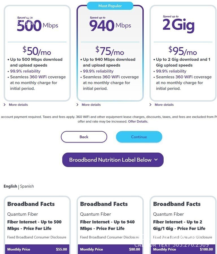
Task: Click chevron icon beside 940 Mbps More details
Action: pos(78,105)
